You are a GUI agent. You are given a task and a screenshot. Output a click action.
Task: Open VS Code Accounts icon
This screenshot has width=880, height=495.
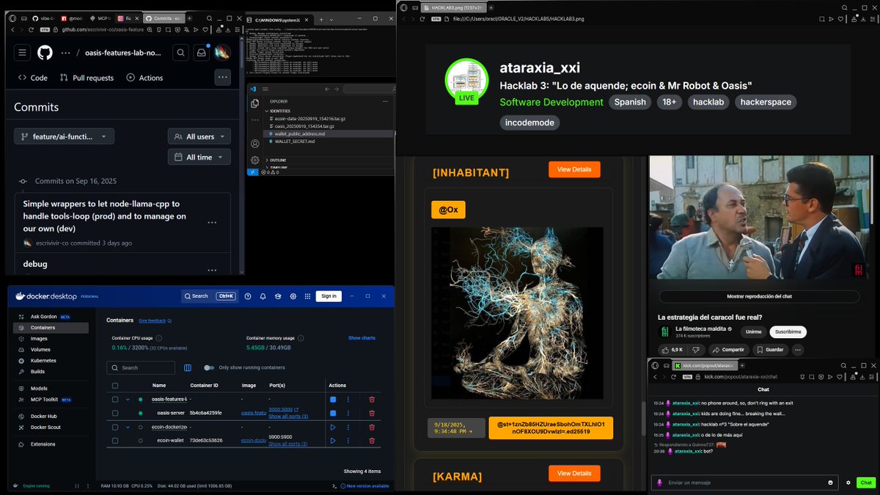coord(254,144)
